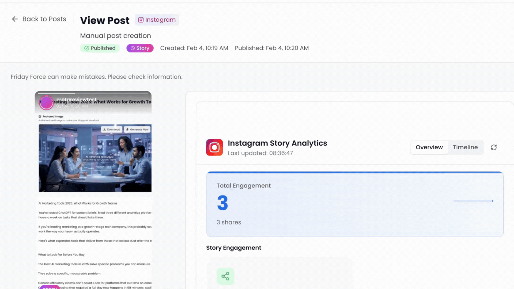Viewport: 514px width, 289px height.
Task: Click the Instagram platform badge
Action: (x=157, y=20)
